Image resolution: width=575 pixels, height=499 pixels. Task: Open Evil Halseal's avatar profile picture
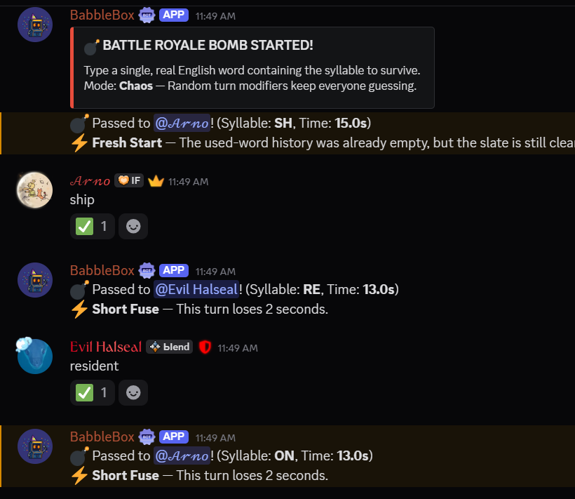tap(34, 356)
